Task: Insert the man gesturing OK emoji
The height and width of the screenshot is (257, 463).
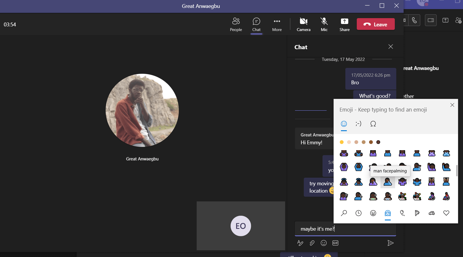Action: tap(359, 167)
